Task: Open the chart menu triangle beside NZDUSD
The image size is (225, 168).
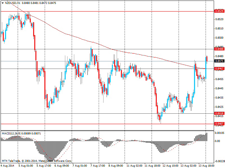Action: [3, 3]
